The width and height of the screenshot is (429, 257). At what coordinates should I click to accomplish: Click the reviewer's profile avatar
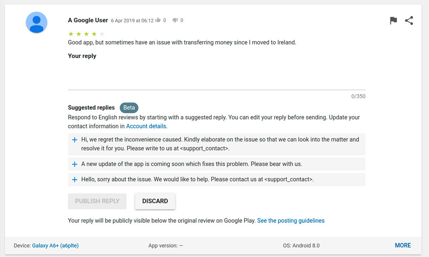click(x=36, y=23)
